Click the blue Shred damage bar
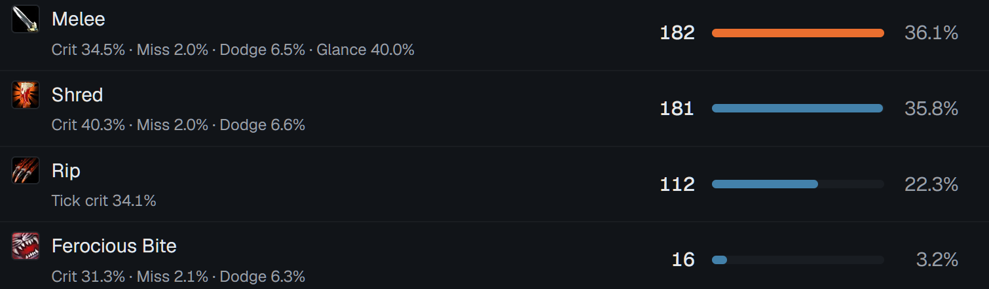Screen dimensions: 989x289 (798, 109)
